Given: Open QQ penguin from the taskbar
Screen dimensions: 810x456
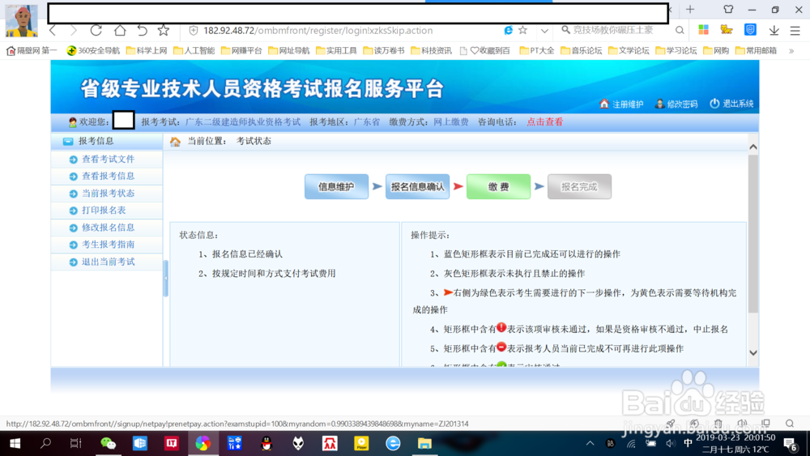Looking at the screenshot, I should coord(266,443).
